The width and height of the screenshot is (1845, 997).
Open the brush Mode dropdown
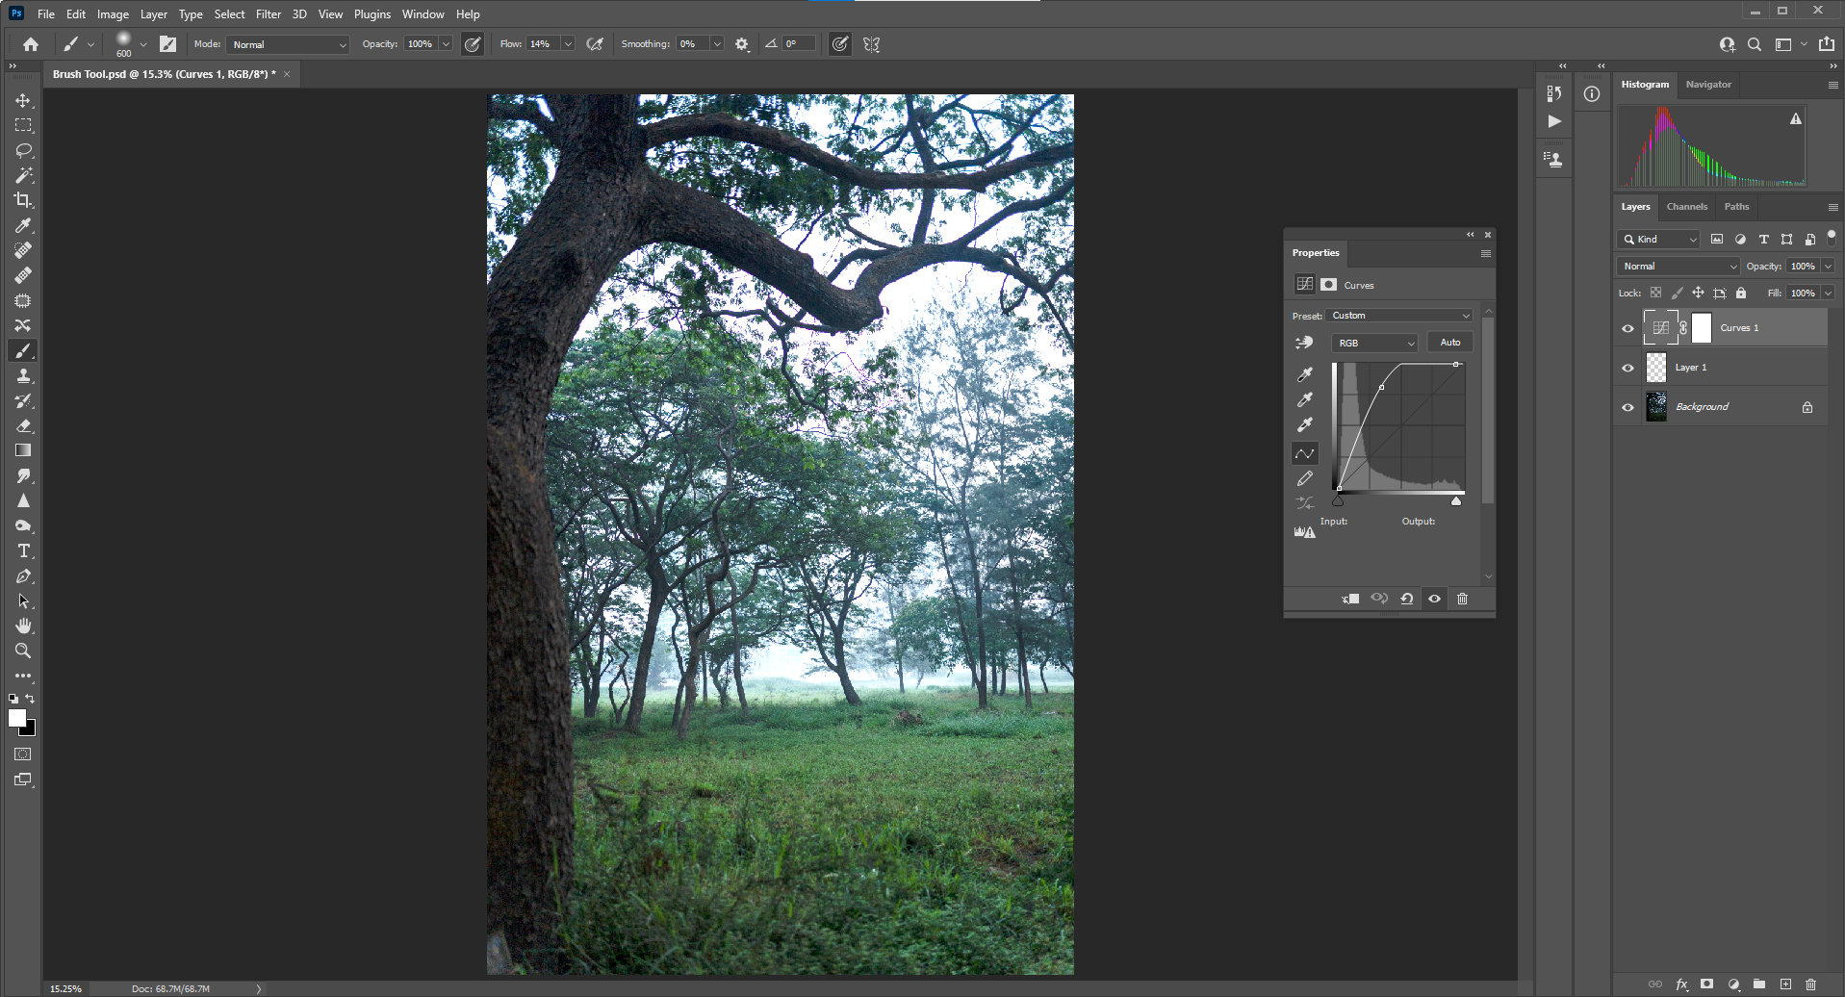pyautogui.click(x=288, y=44)
